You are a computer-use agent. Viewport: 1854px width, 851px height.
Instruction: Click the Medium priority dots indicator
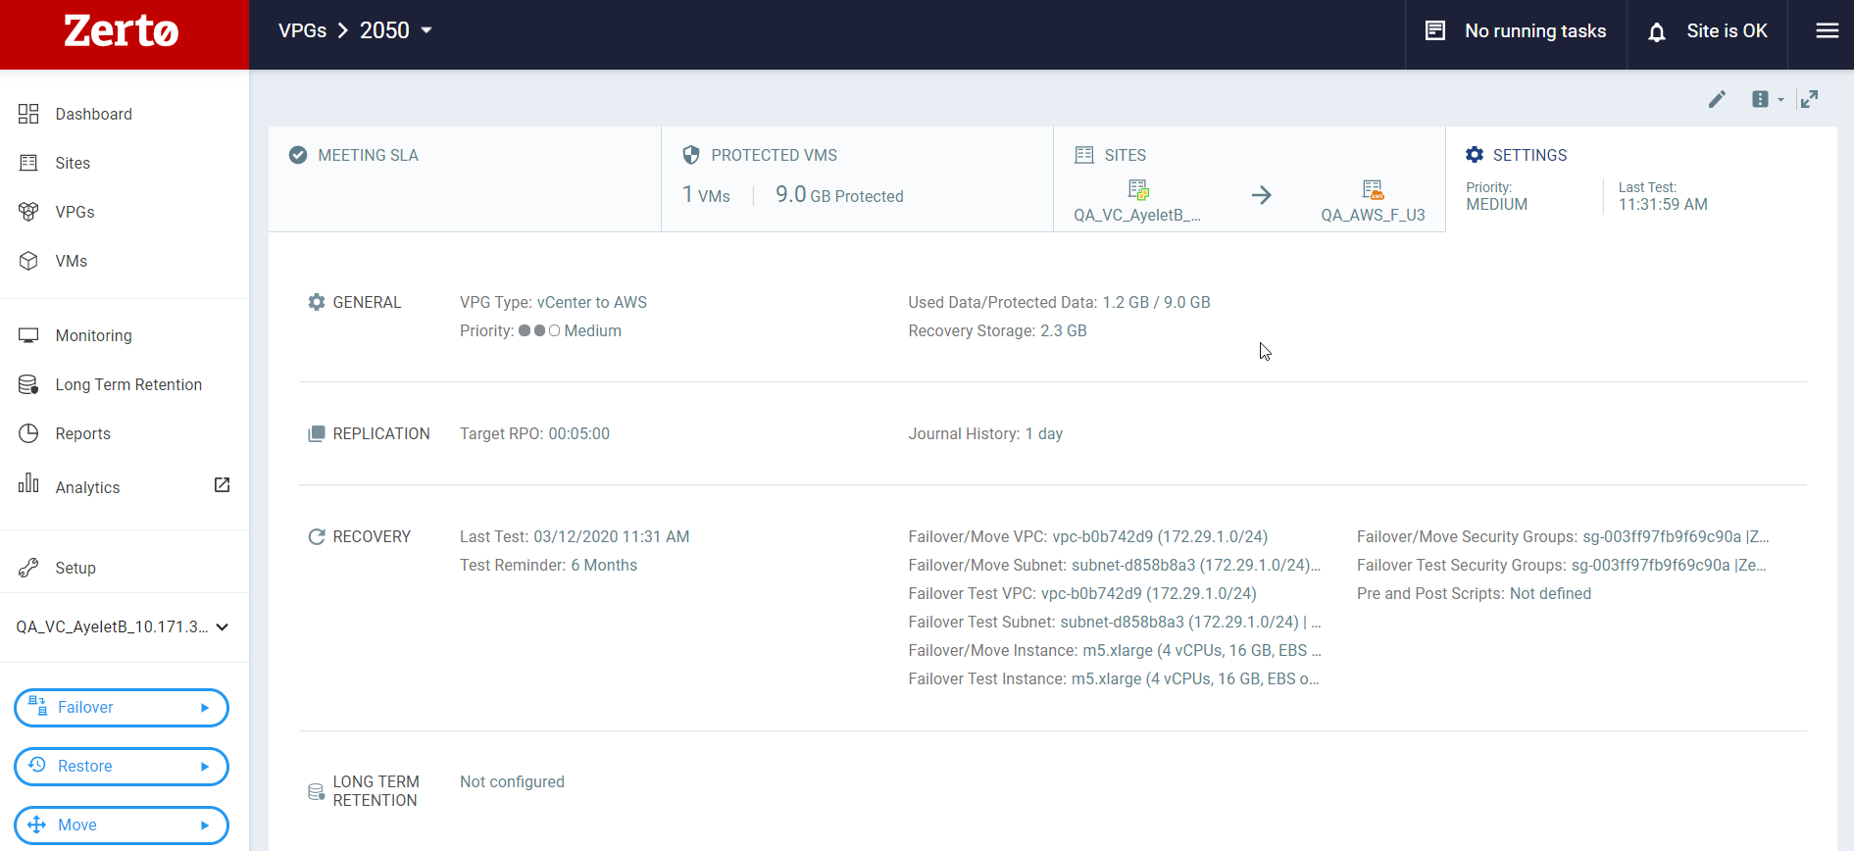point(539,330)
